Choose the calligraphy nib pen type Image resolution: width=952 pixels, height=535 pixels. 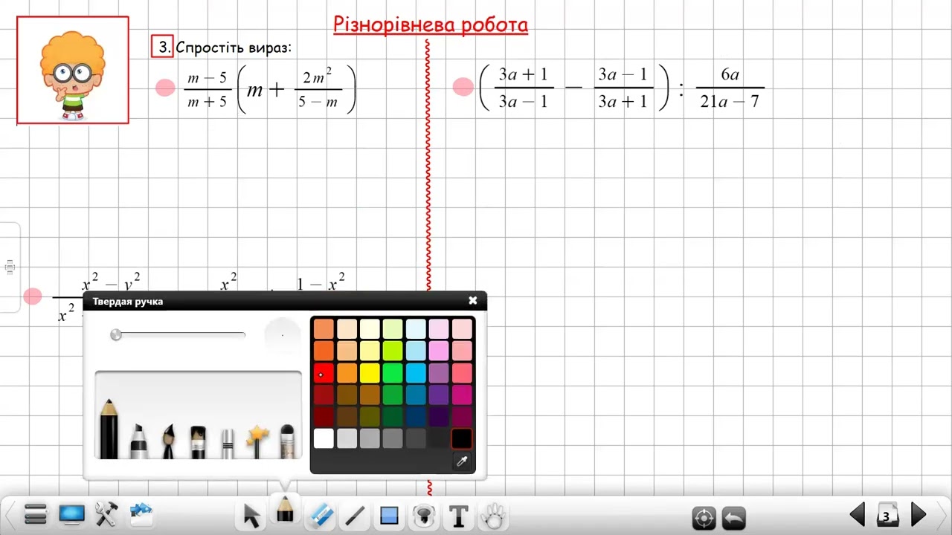pyautogui.click(x=168, y=440)
